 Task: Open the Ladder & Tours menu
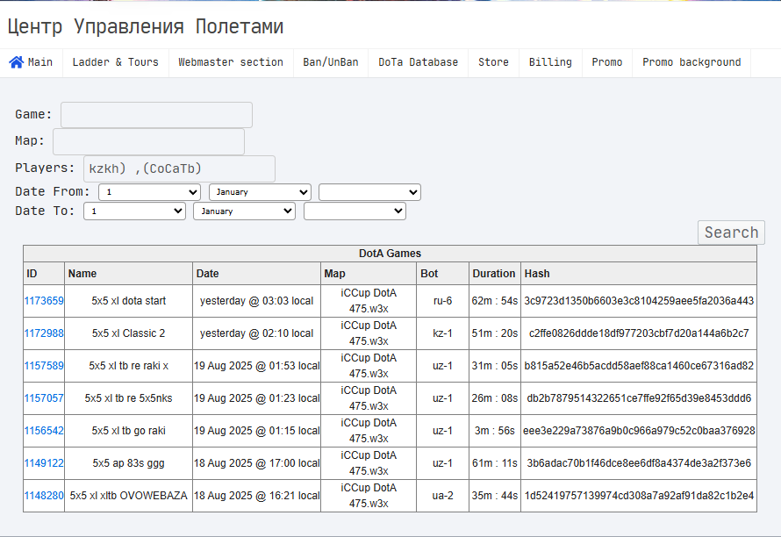tap(116, 62)
